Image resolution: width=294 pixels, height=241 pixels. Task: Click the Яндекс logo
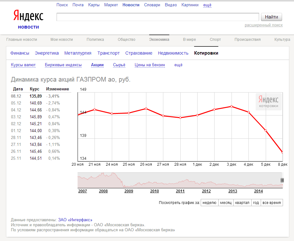pyautogui.click(x=28, y=15)
